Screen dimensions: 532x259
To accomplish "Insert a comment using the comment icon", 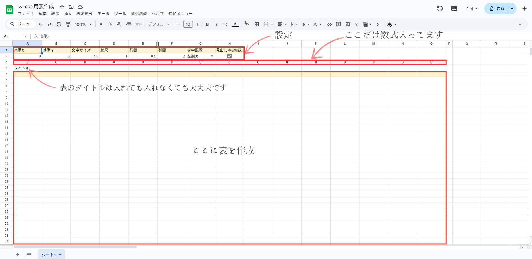I will point(338,24).
